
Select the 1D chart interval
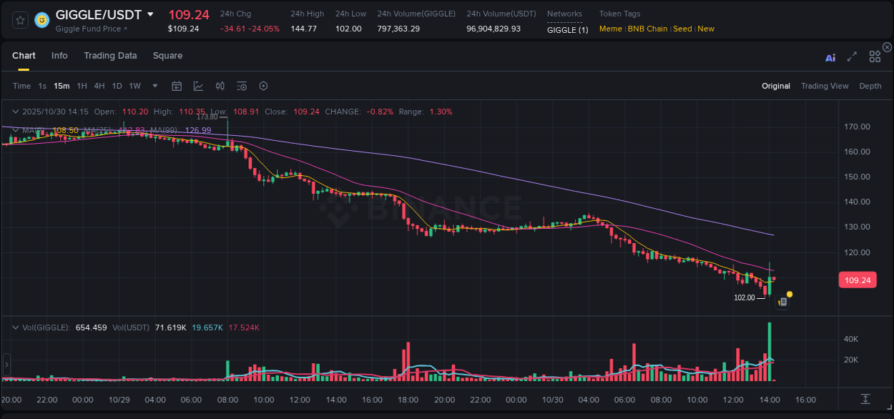click(x=117, y=85)
